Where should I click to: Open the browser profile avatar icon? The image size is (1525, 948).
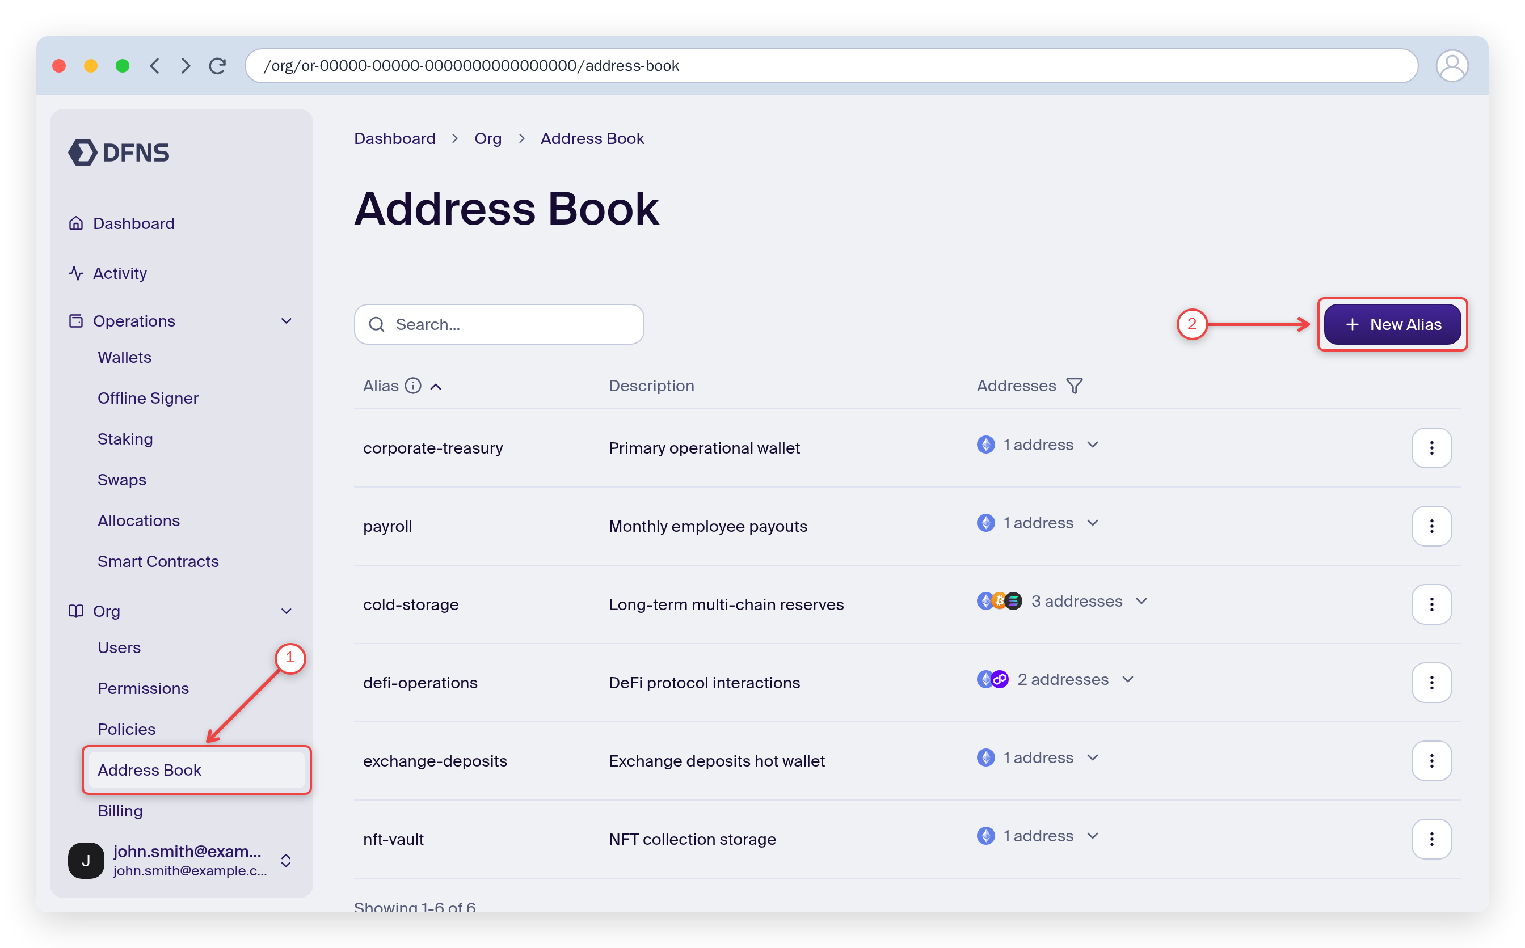[1452, 66]
